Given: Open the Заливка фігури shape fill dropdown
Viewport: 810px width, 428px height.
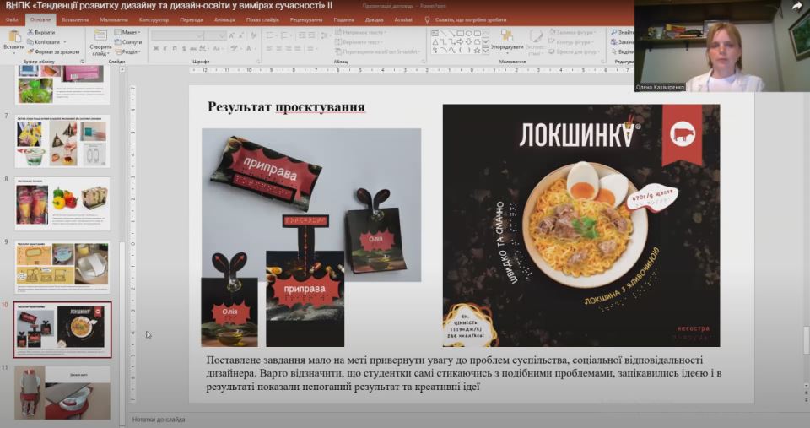Looking at the screenshot, I should [572, 32].
